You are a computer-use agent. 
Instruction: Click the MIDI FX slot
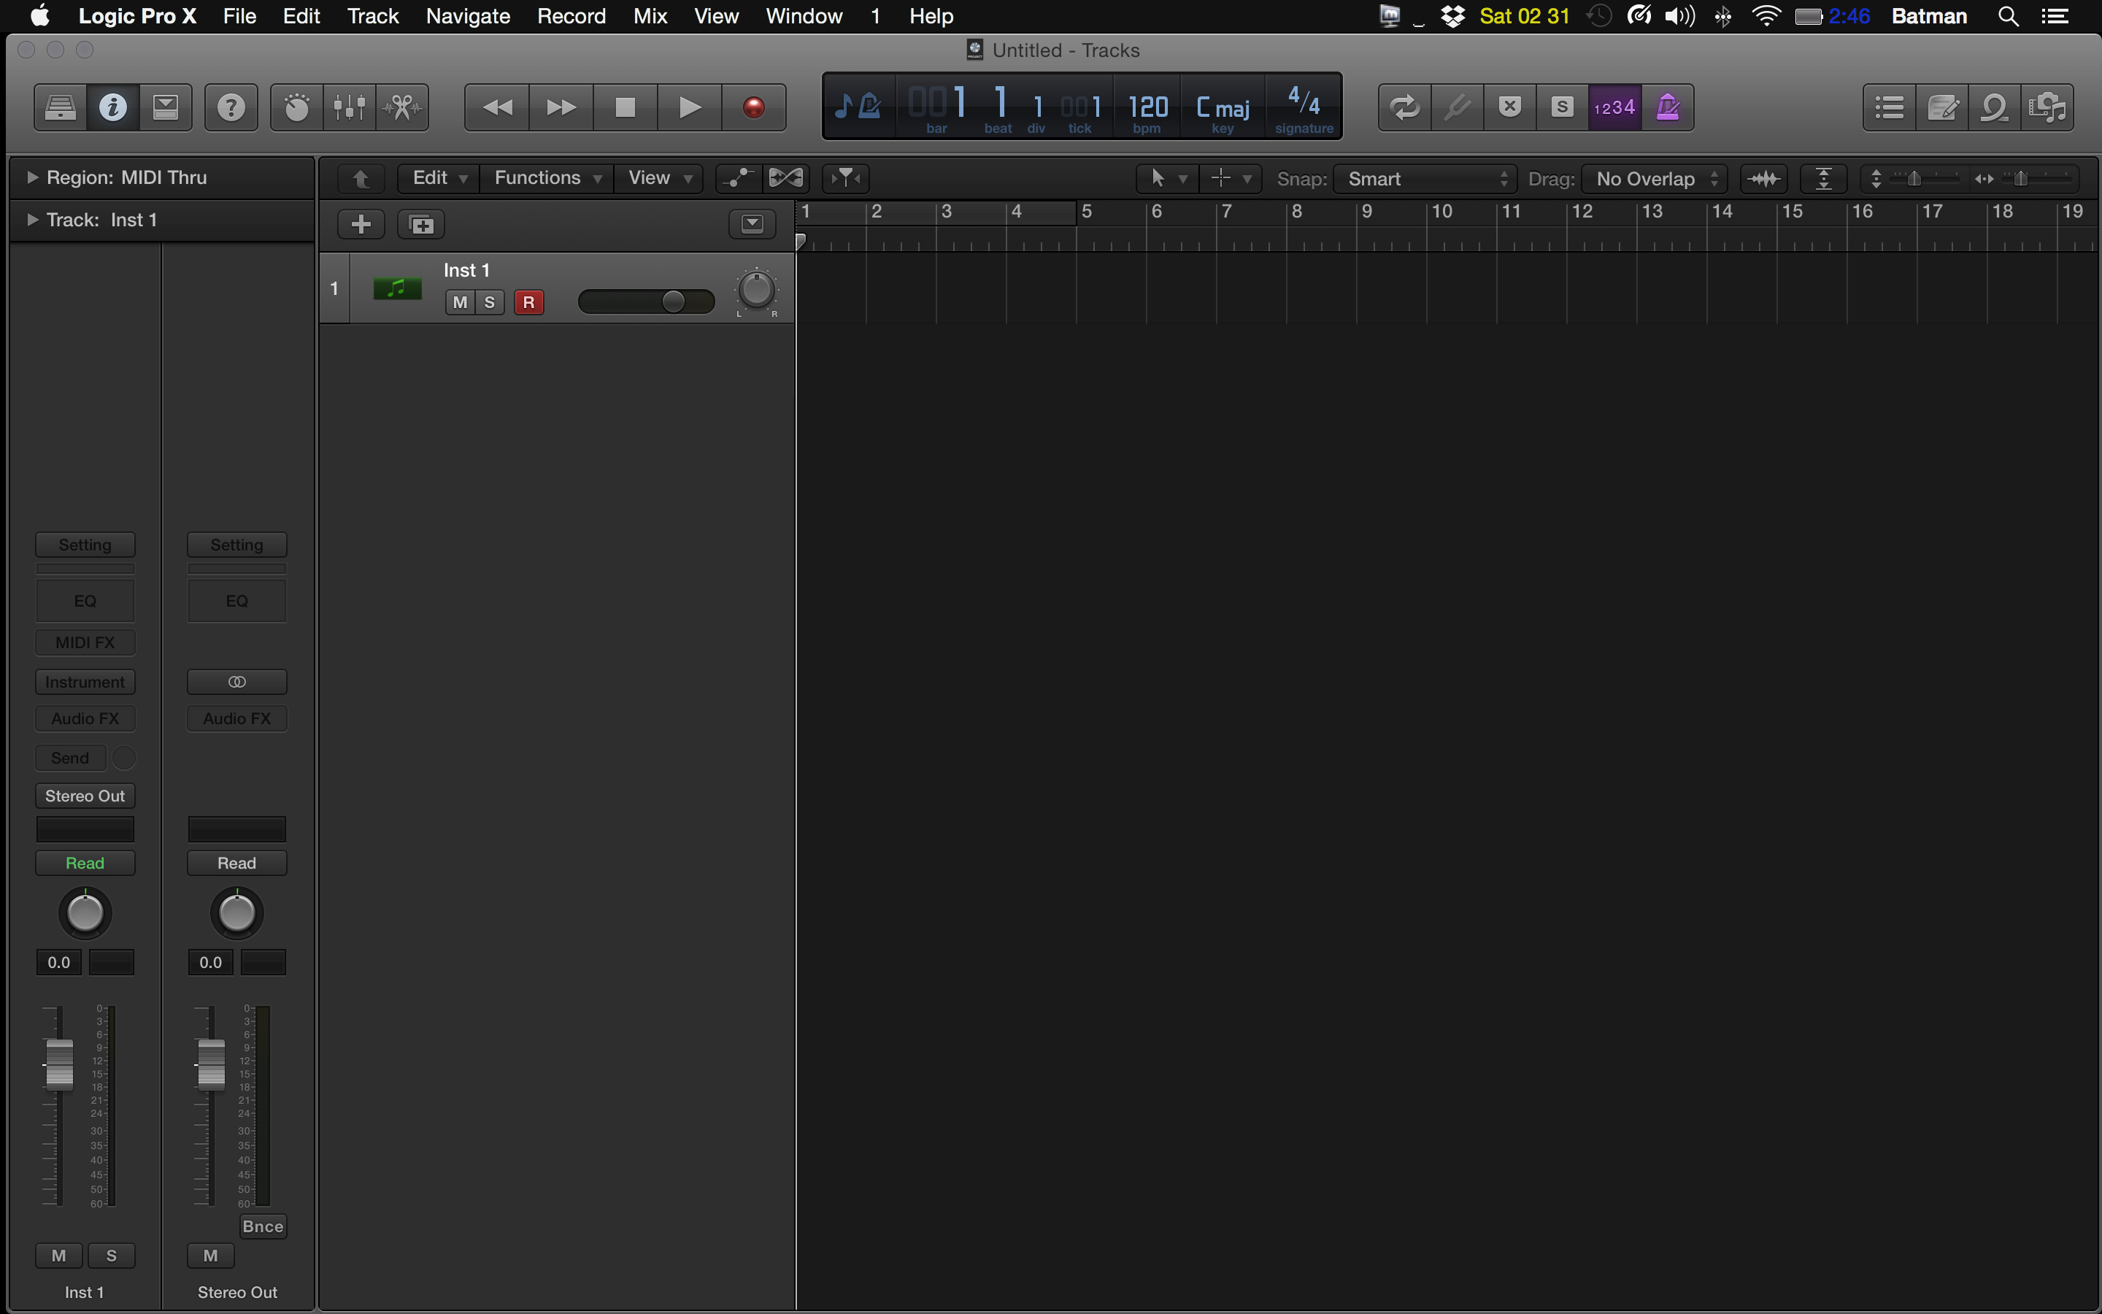(85, 643)
